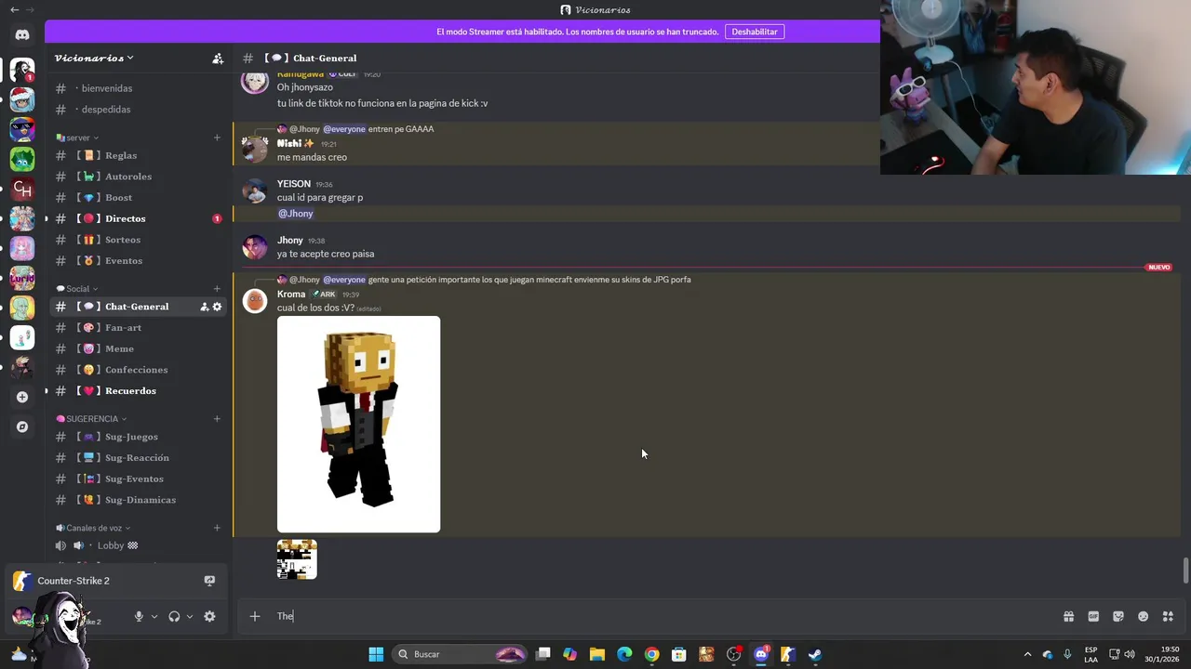Collapse the Canales de voz category

[93, 528]
